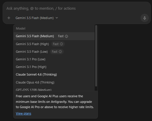Click the Model header label

(x=21, y=28)
